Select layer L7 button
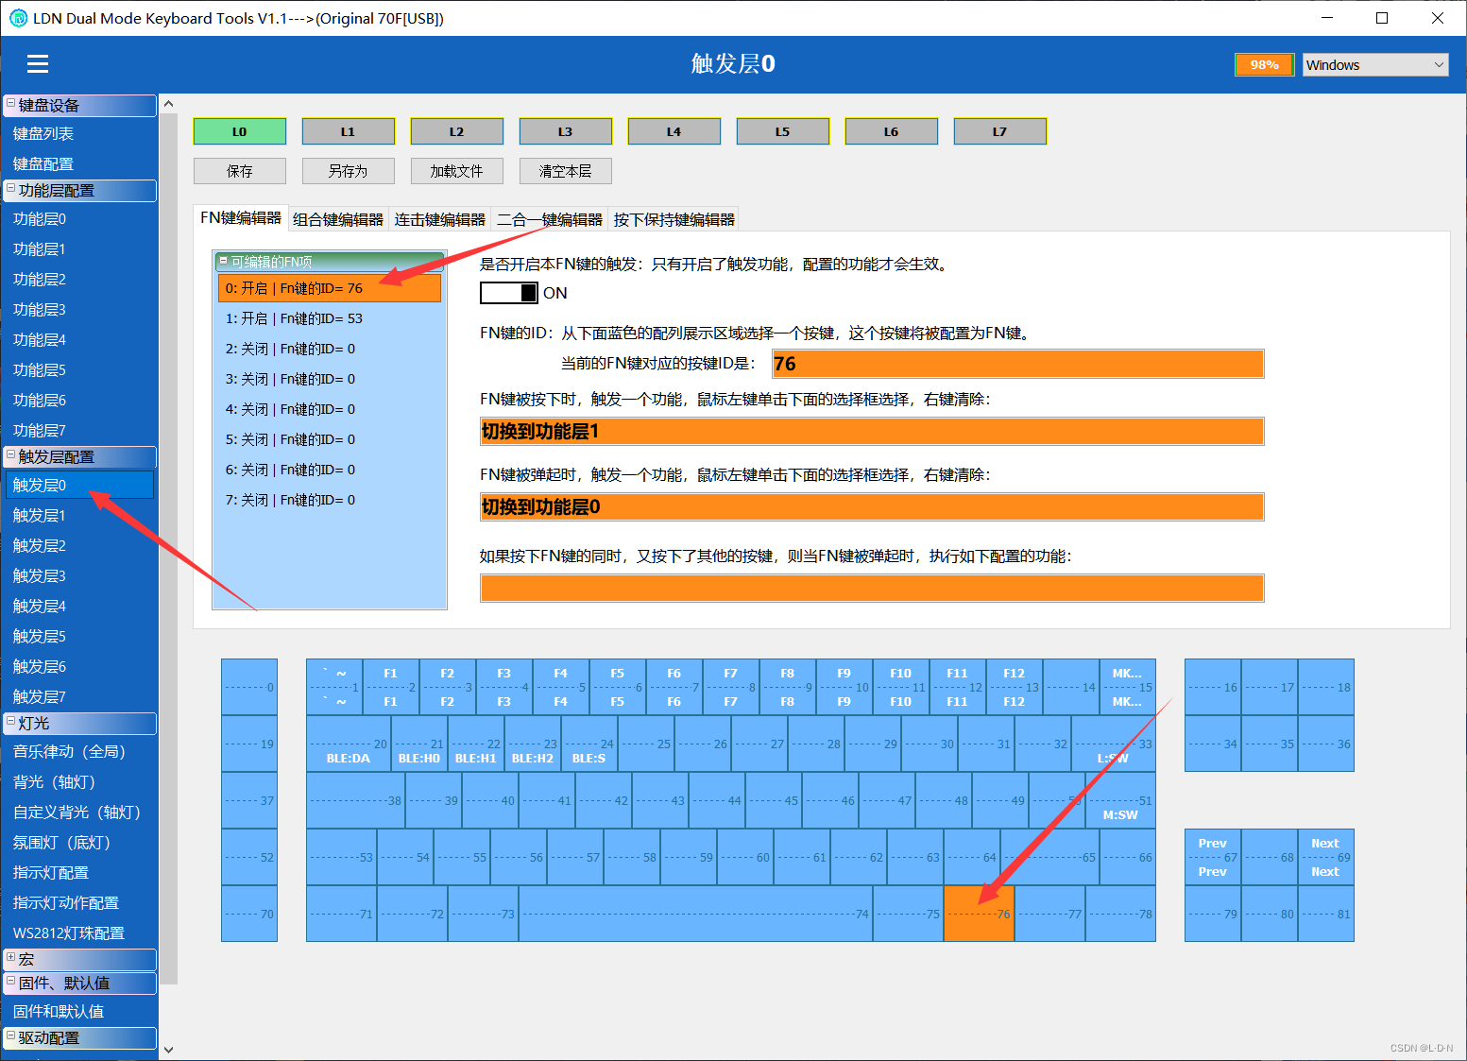The image size is (1467, 1061). [x=1000, y=131]
